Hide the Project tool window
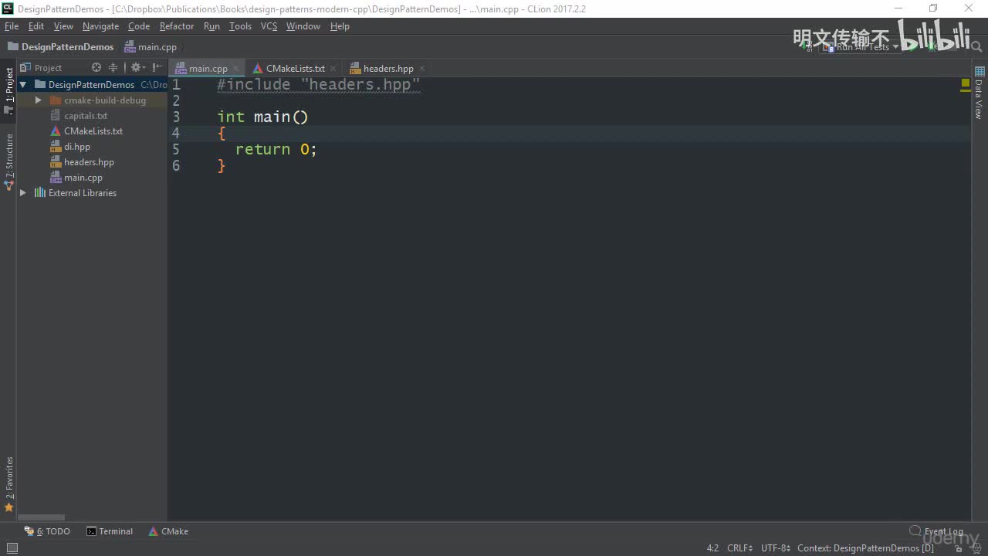Viewport: 988px width, 556px height. 157,68
